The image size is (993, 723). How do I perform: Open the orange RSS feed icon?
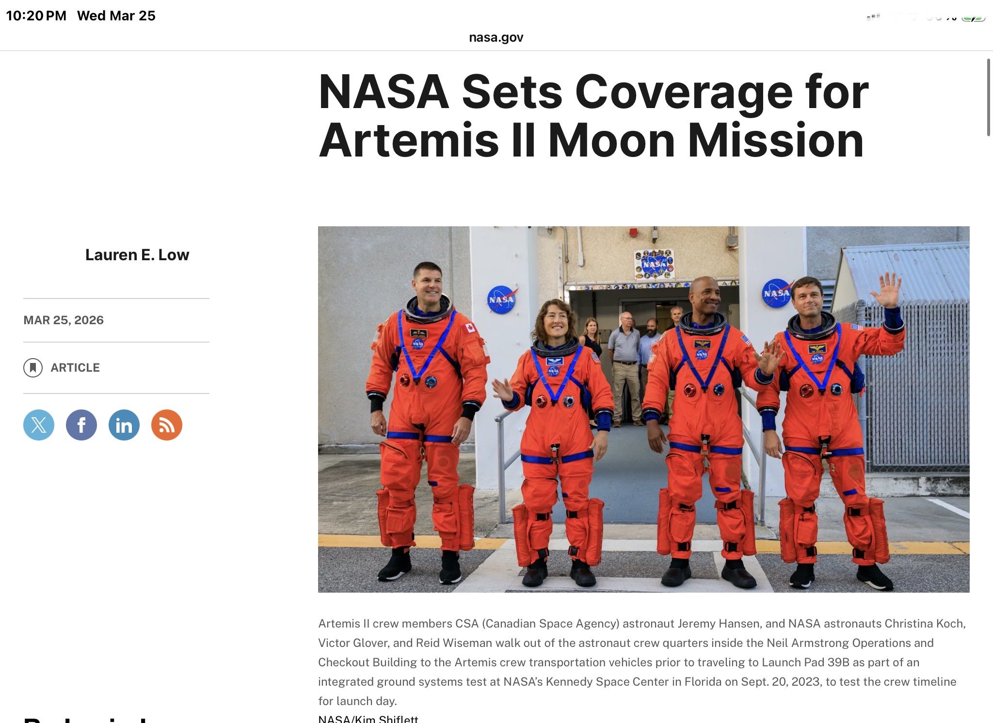tap(167, 425)
